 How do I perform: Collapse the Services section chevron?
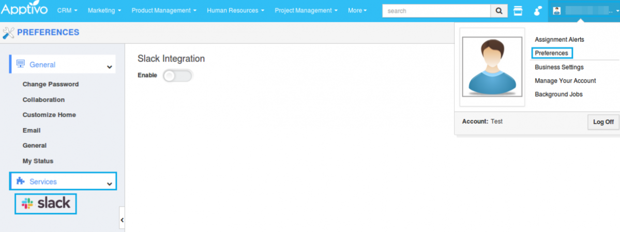point(110,184)
